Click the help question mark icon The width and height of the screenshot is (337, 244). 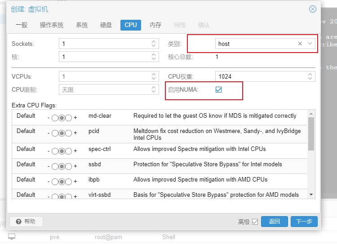19,222
